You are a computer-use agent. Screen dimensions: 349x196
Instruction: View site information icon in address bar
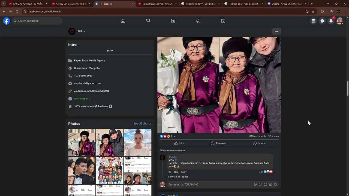25,11
